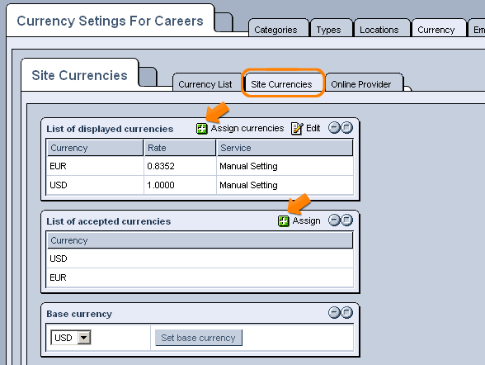Collapse the displayed currencies panel with minus icon

(334, 127)
